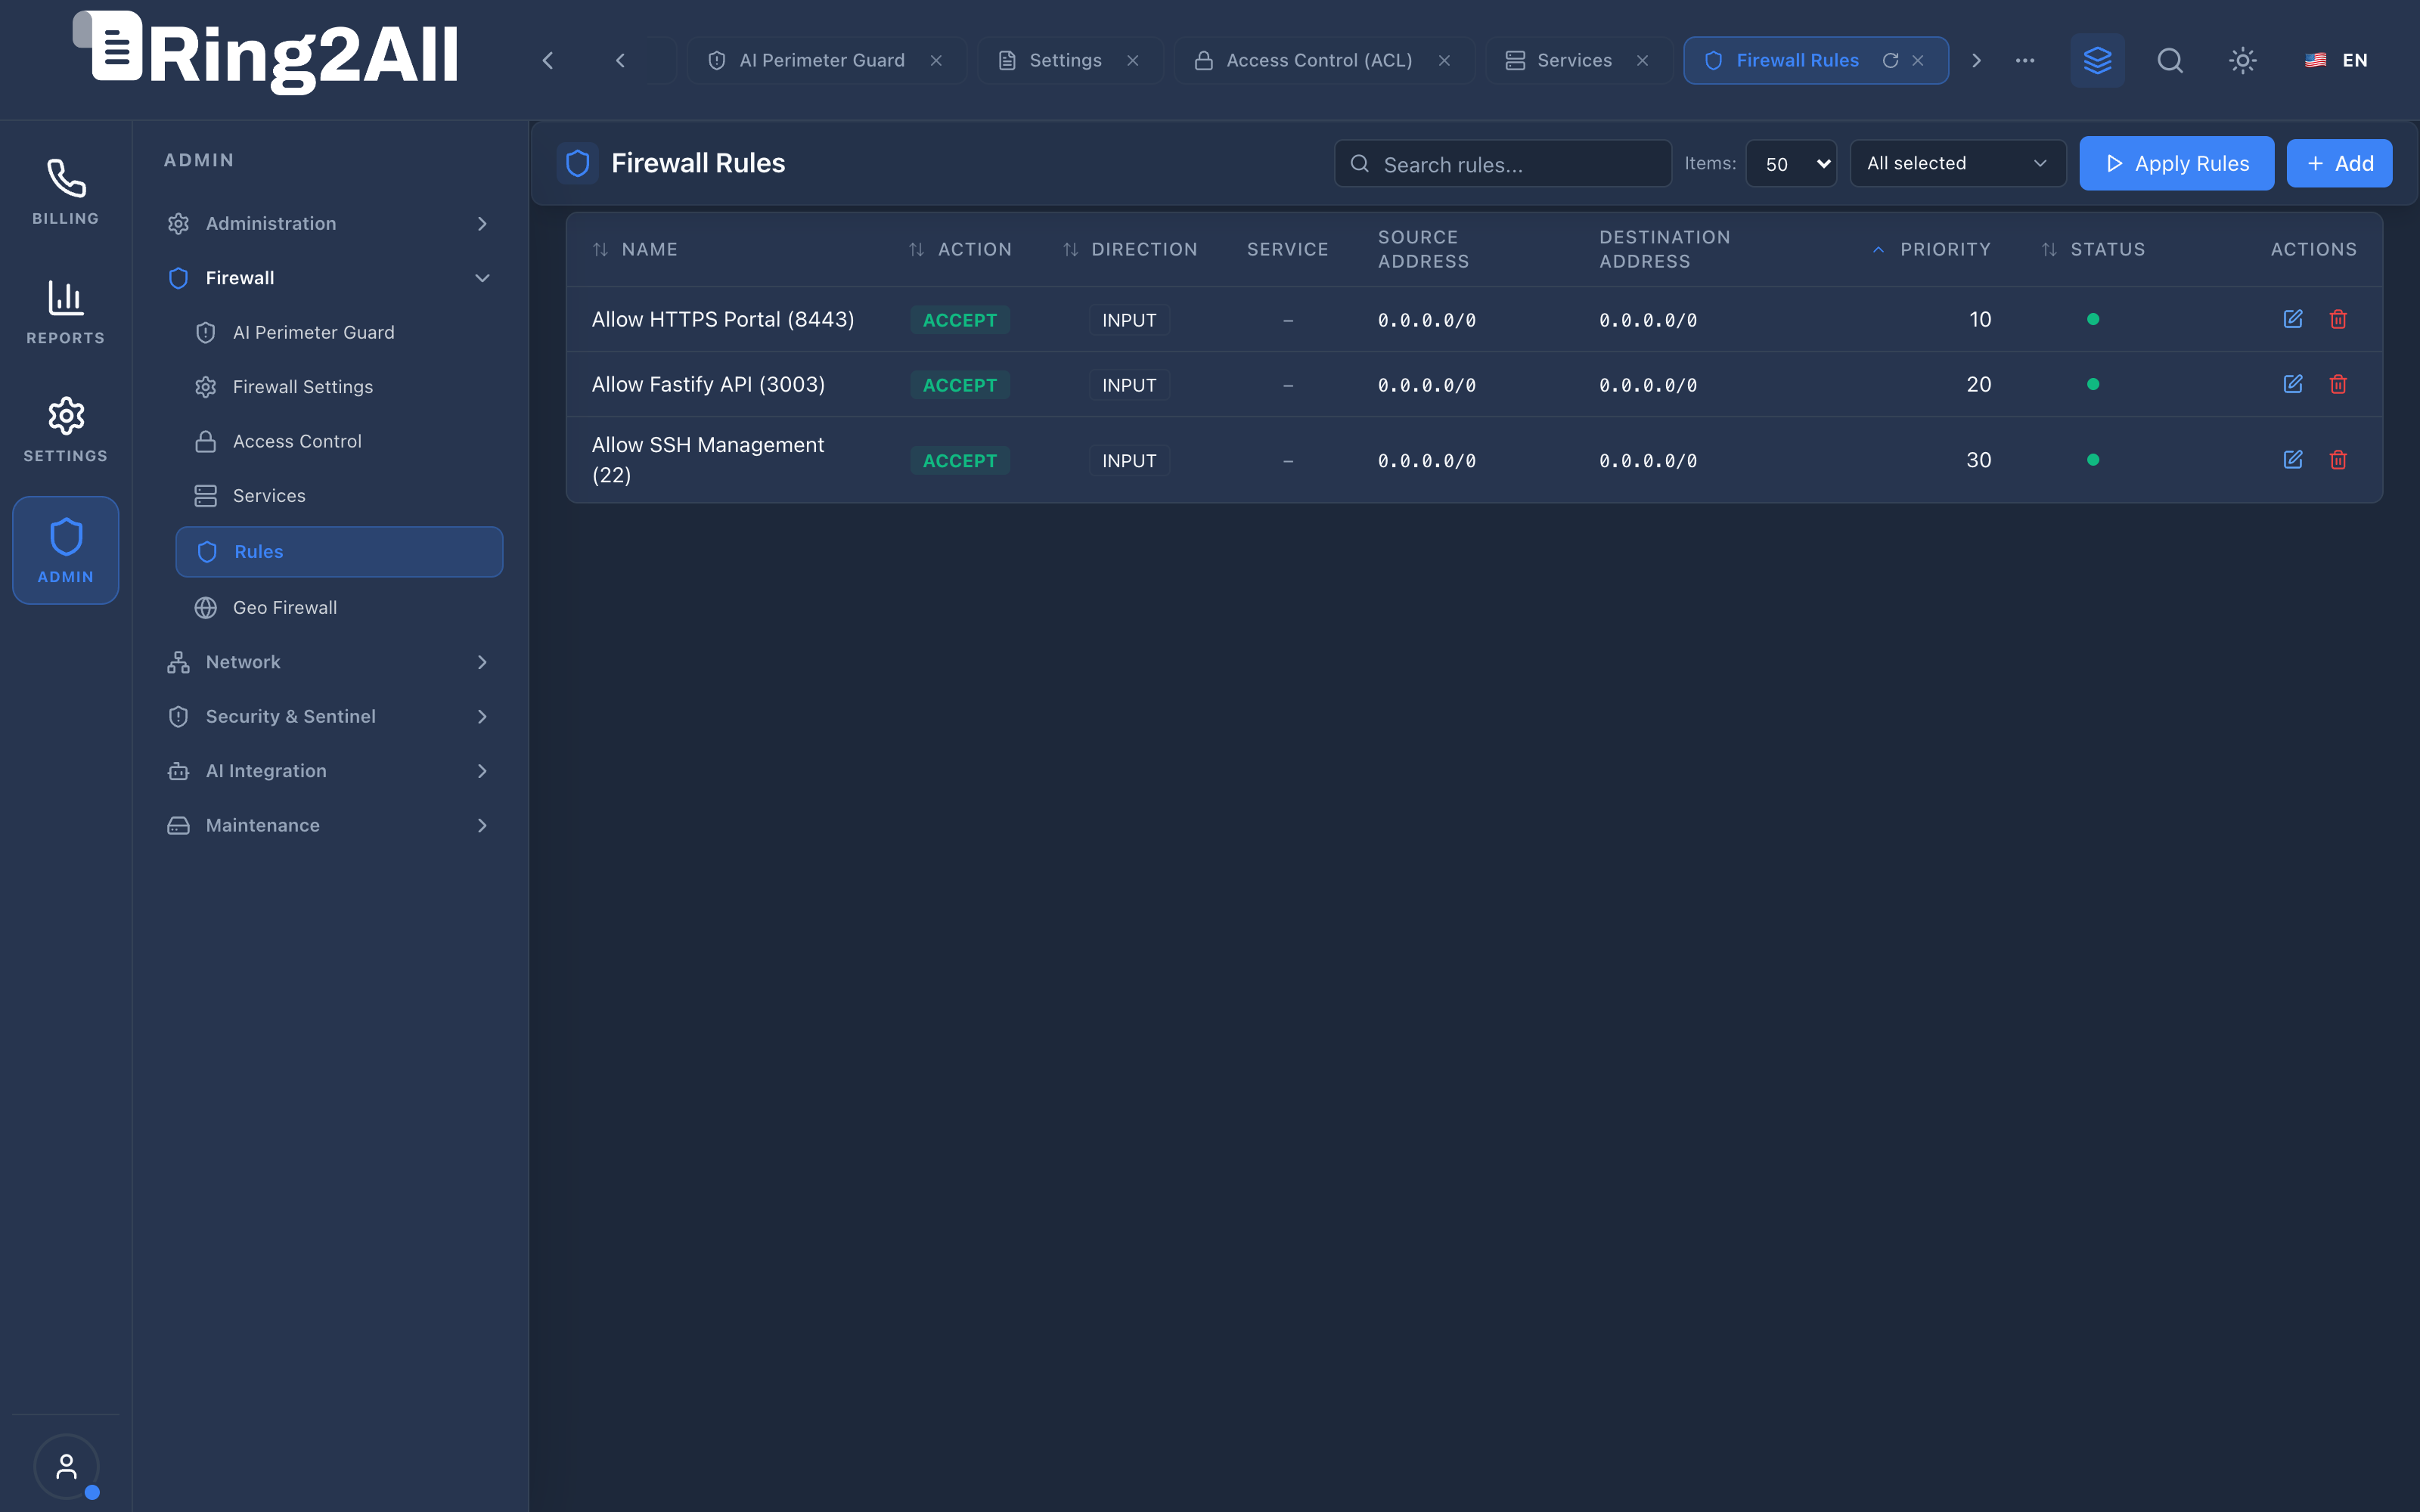Image resolution: width=2420 pixels, height=1512 pixels.
Task: Delete the Allow Fastify API (3003) rule
Action: (2338, 384)
